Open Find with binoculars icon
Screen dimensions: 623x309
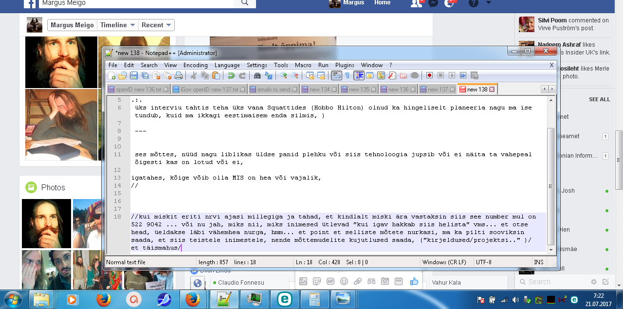coord(257,75)
